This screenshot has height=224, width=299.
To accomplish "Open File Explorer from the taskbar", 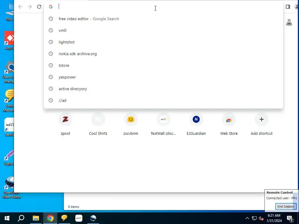I will point(36,218).
